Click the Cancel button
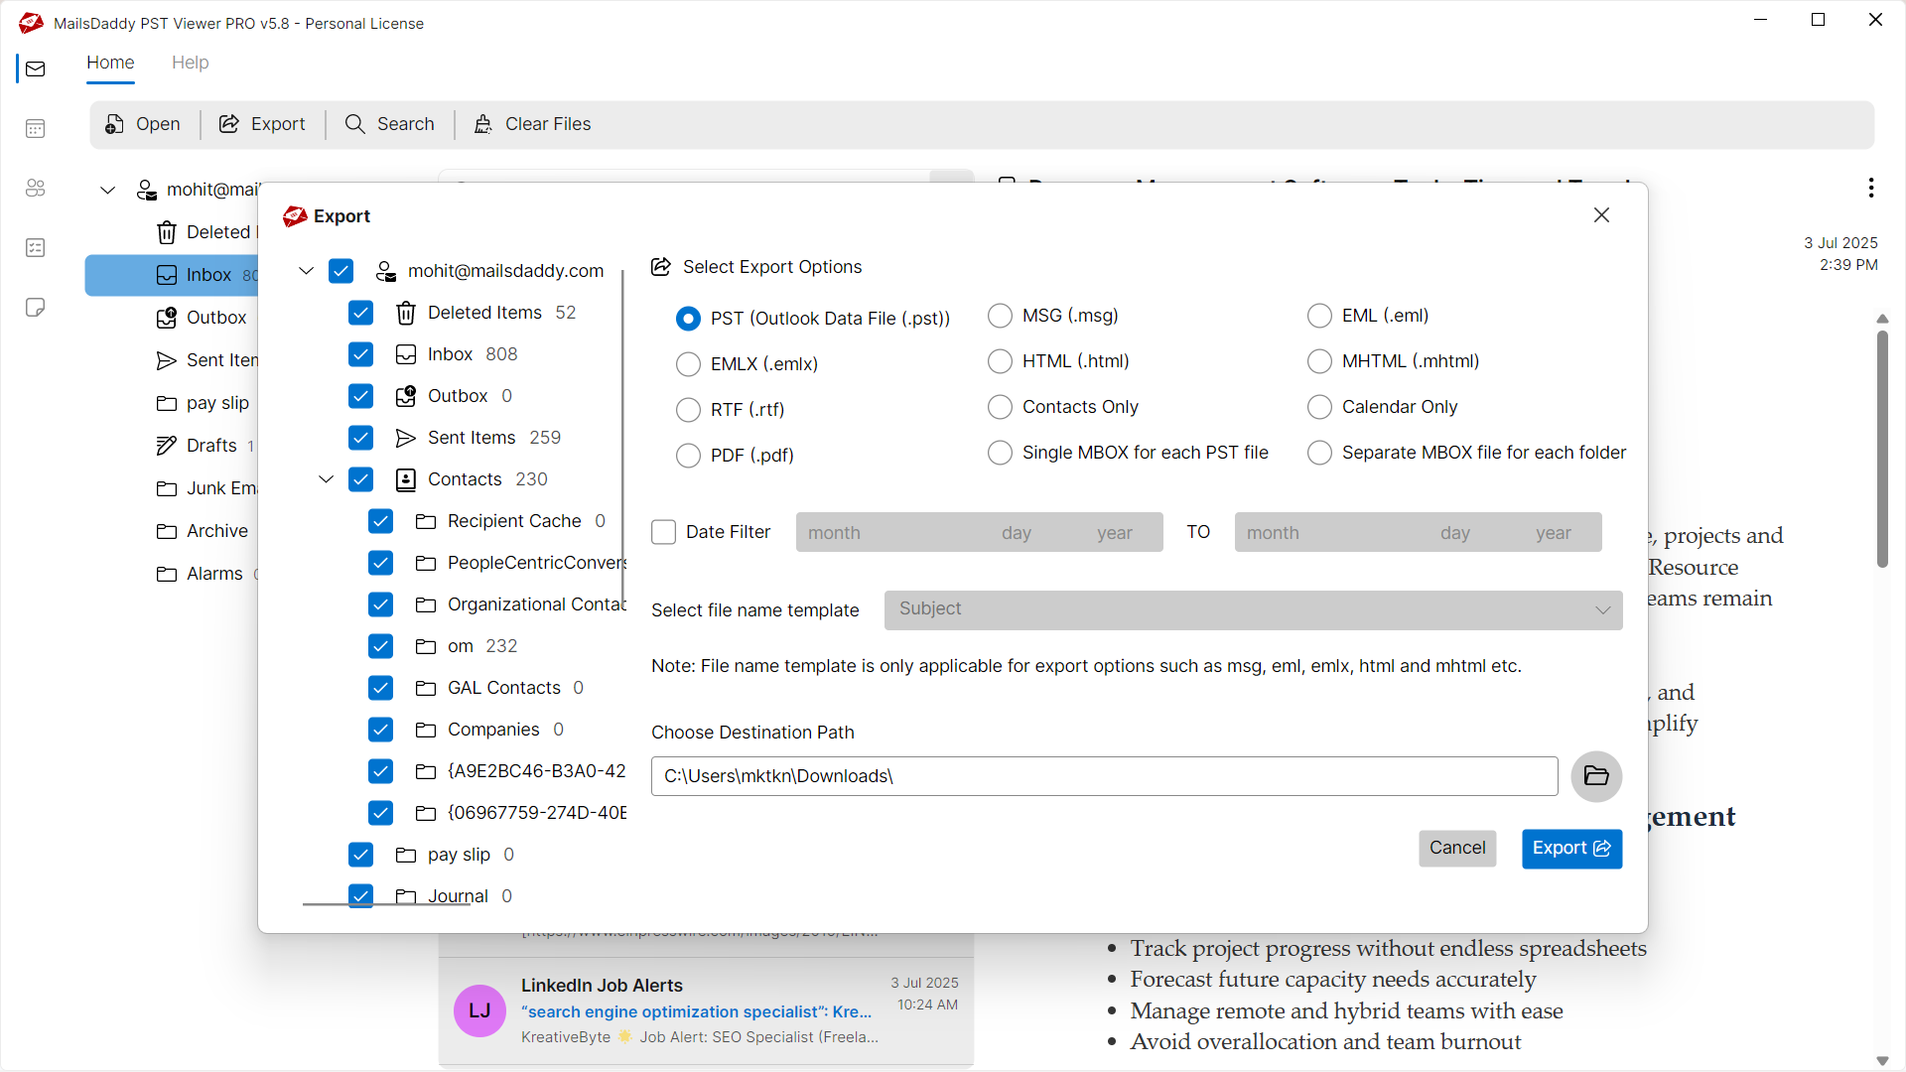 [1457, 848]
